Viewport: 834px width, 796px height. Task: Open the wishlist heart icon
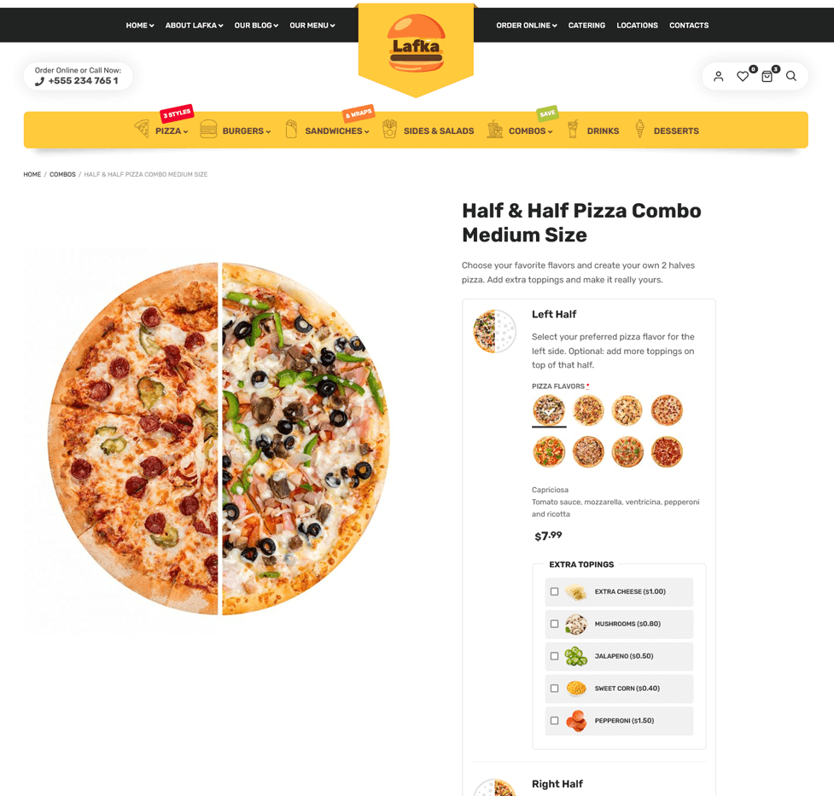pyautogui.click(x=743, y=77)
